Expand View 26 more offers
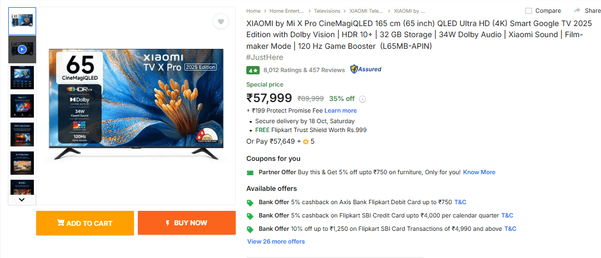Viewport: 601px width, 258px height. coord(276,241)
